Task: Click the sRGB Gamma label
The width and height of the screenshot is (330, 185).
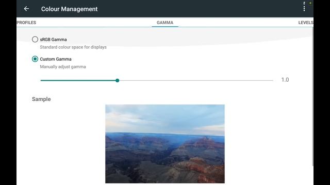Action: (53, 40)
